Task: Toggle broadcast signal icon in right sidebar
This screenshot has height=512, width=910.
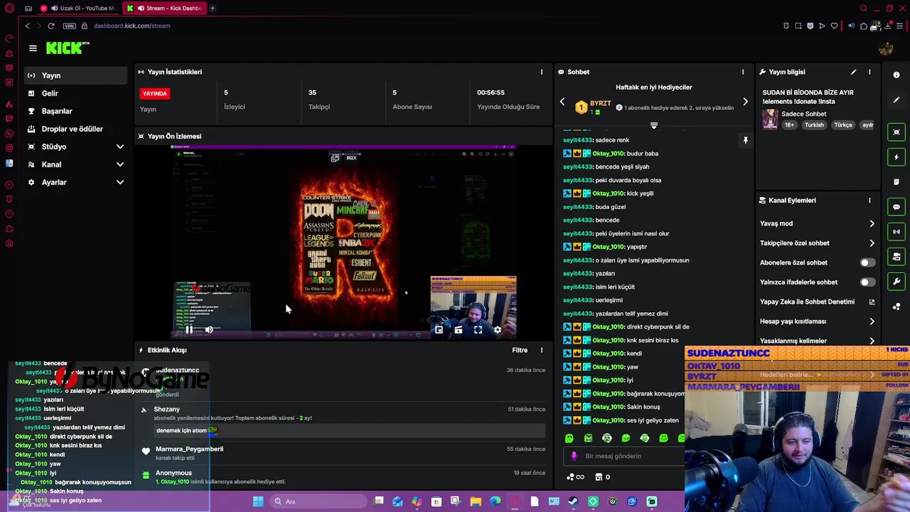Action: (x=896, y=232)
